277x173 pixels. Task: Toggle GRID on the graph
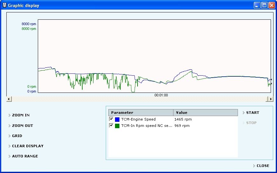(x=17, y=136)
